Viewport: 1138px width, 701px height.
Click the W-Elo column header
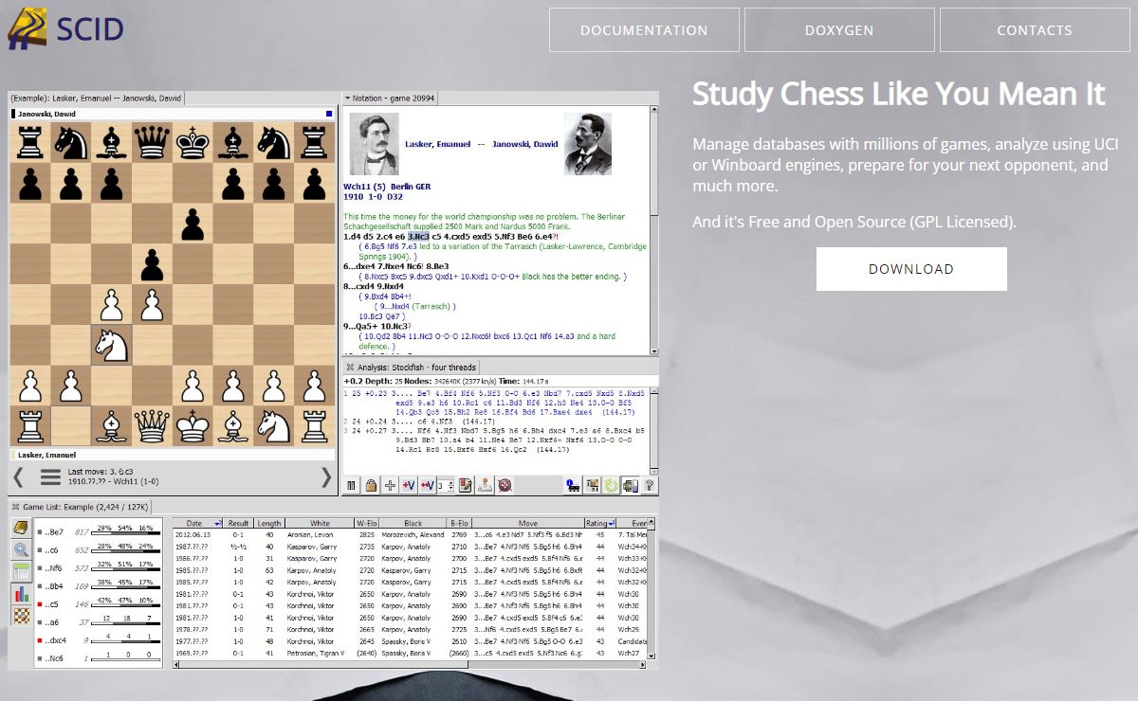367,523
